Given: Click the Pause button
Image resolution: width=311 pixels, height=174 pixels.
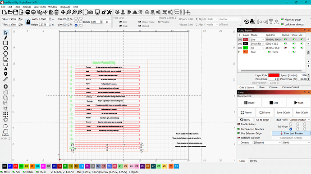Looking at the screenshot, I should click(x=250, y=103).
